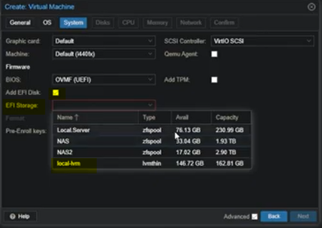Image resolution: width=322 pixels, height=228 pixels.
Task: Click the 76.13 GB available value
Action: (188, 130)
